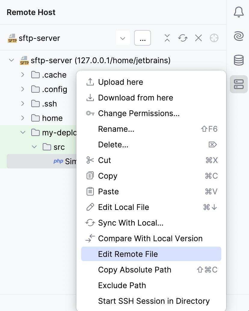Screen dimensions: 249x311
Task: Collapse the src folder
Action: pos(34,147)
